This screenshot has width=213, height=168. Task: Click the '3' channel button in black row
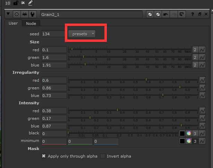(195, 133)
